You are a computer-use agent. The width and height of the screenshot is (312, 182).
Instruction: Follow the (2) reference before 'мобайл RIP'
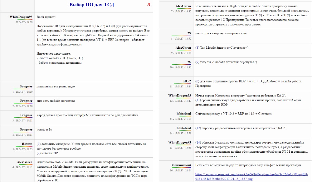point(39,153)
